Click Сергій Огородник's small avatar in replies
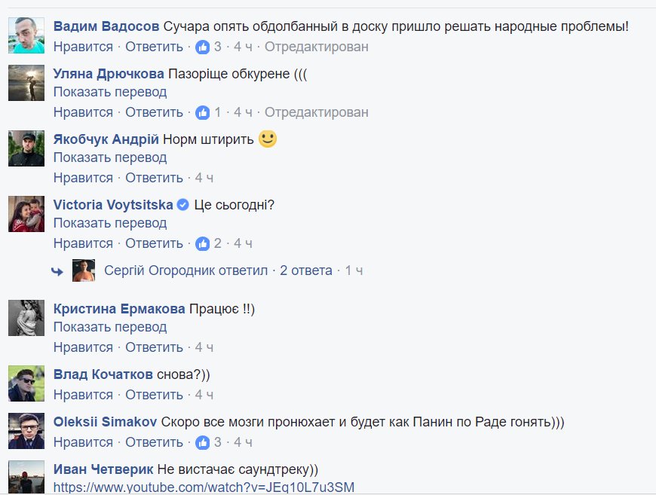Screen dimensions: 656x495 pos(84,270)
